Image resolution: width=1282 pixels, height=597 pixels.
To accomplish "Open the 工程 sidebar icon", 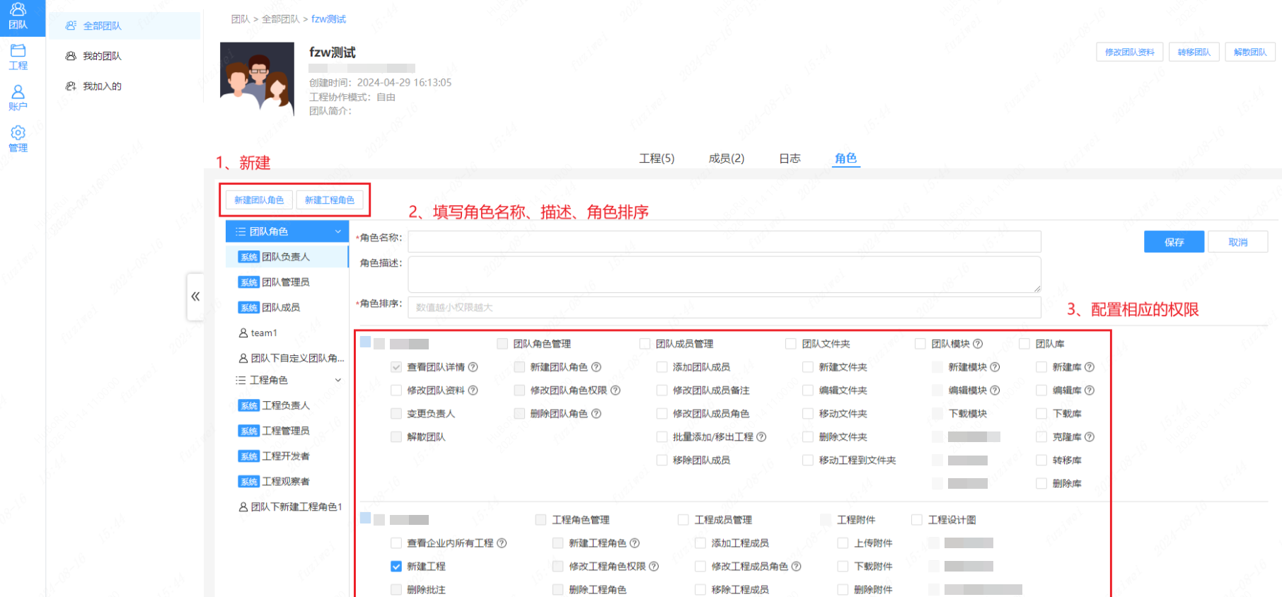I will 18,57.
